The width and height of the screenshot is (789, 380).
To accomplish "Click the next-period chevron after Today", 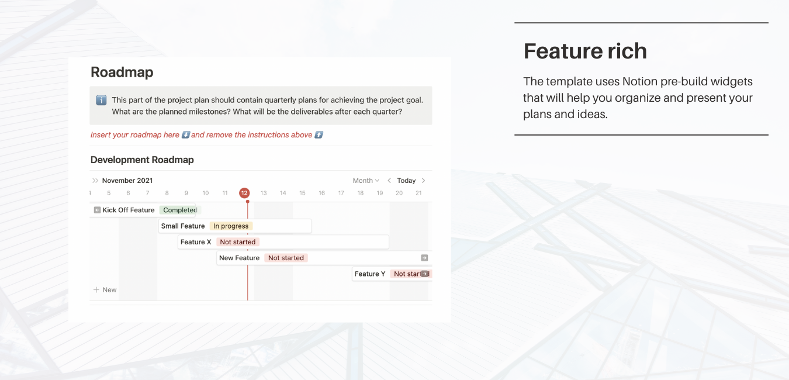I will tap(423, 180).
